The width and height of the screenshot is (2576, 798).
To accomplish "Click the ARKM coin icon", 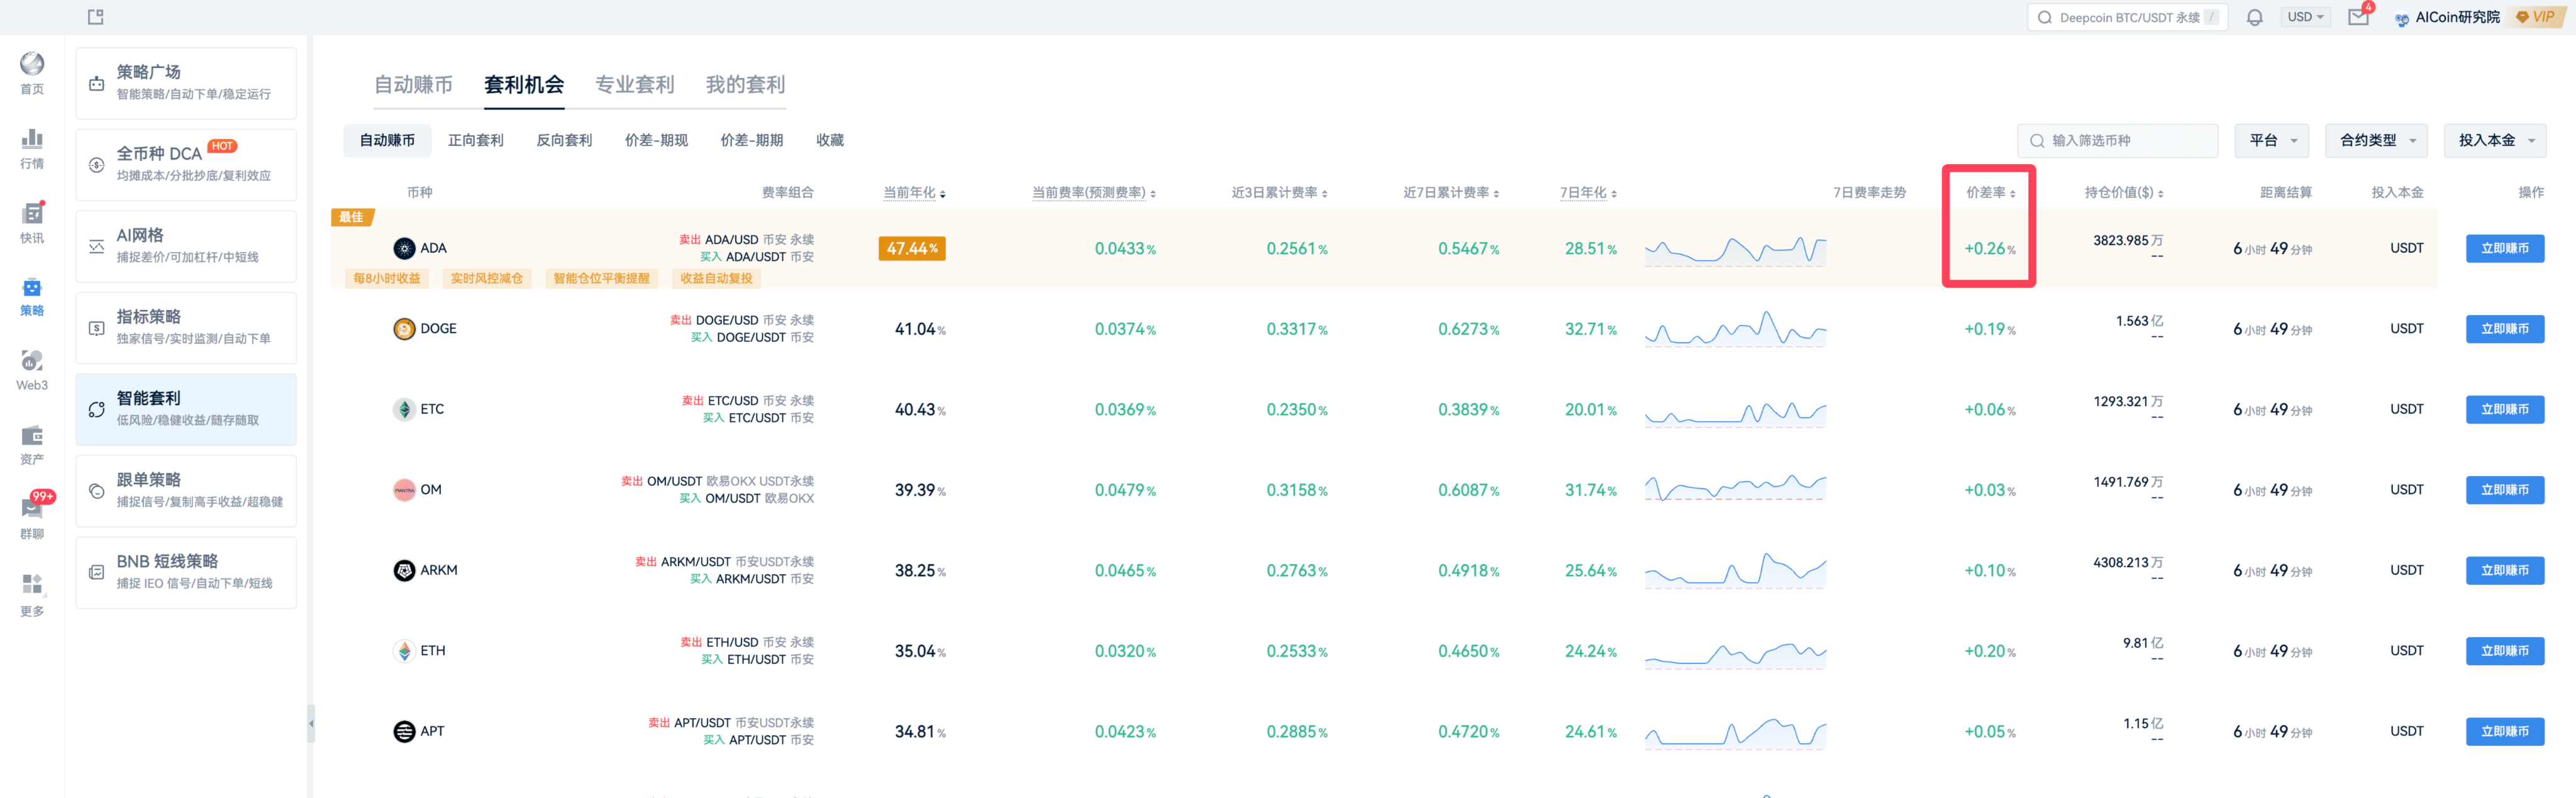I will [404, 570].
